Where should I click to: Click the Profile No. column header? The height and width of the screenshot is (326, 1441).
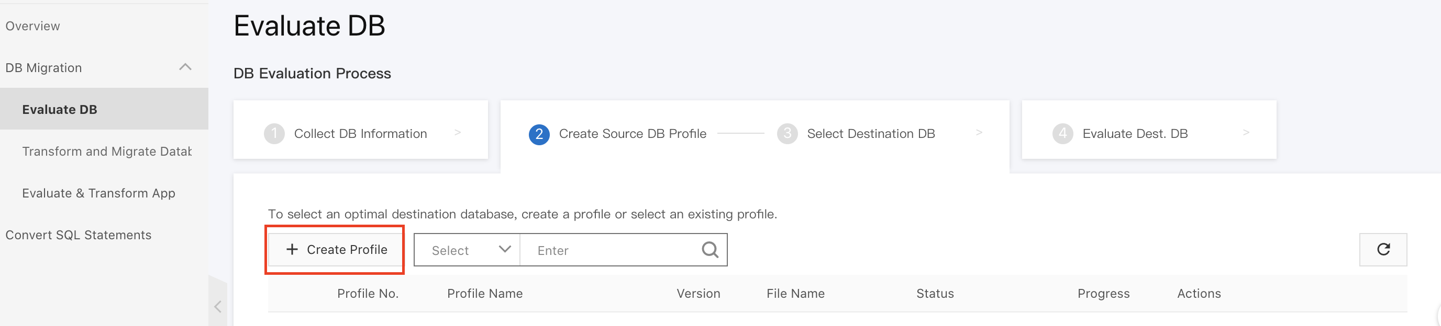(x=368, y=294)
